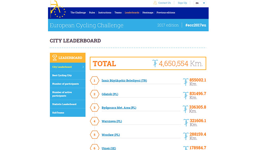Click the bicycle icon in the Total box
Viewport: 257px width, 150px height.
(155, 63)
